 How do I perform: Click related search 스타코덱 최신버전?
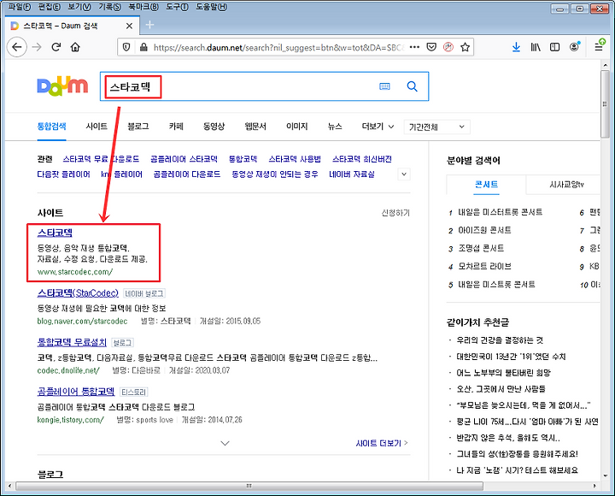(362, 159)
